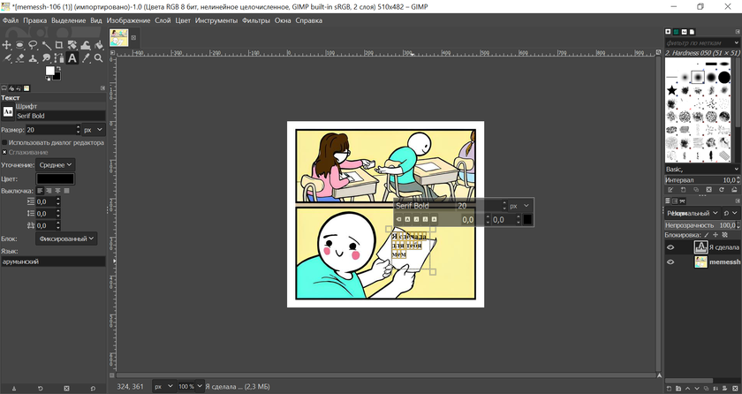Open the 'Правка' menu
Image resolution: width=742 pixels, height=394 pixels.
pyautogui.click(x=35, y=20)
